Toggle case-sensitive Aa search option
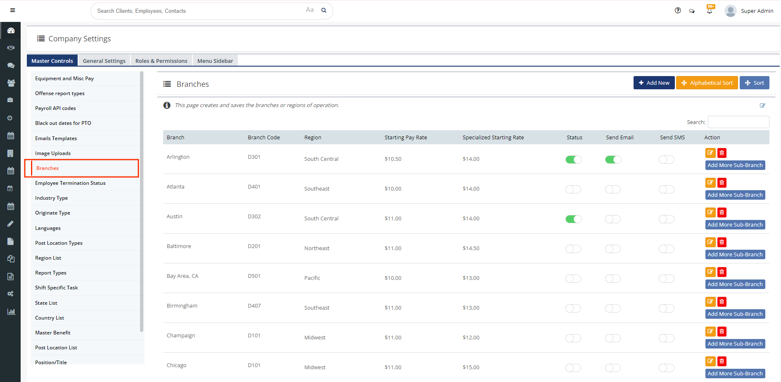 click(310, 10)
